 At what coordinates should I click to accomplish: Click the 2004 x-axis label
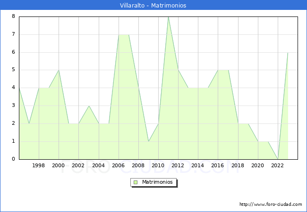99,165
